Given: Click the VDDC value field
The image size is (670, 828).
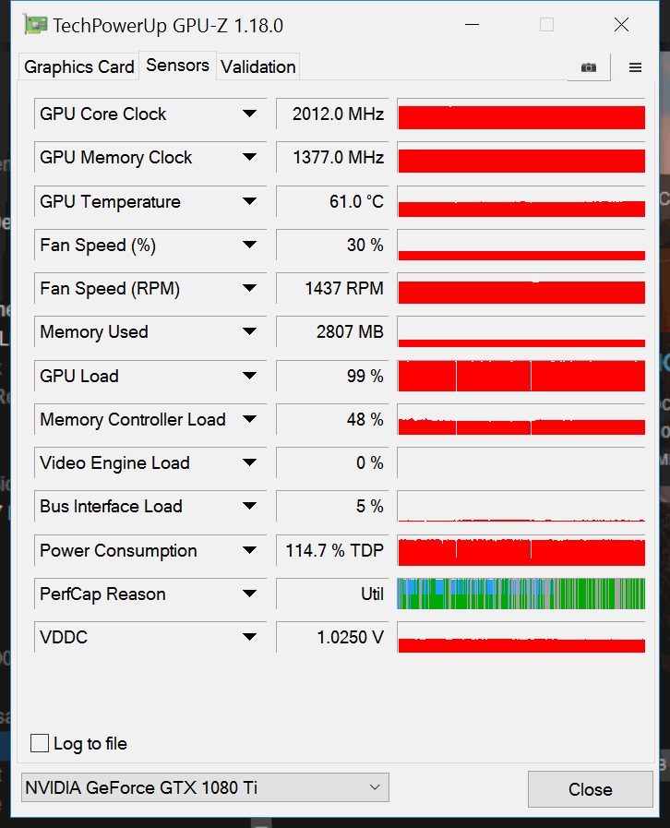Looking at the screenshot, I should tap(330, 638).
